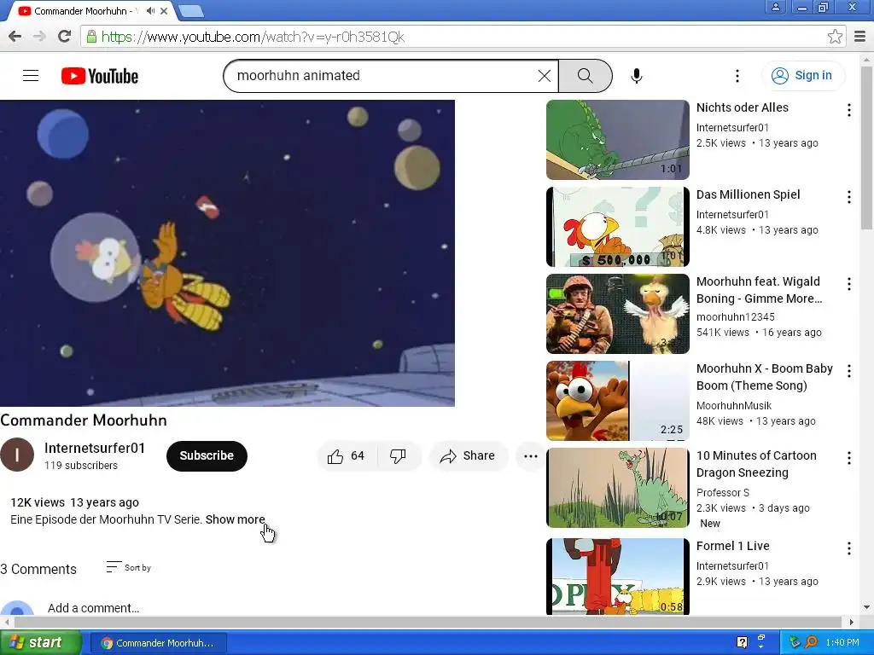Open YouTube settings three-dot menu
This screenshot has width=874, height=655.
737,76
